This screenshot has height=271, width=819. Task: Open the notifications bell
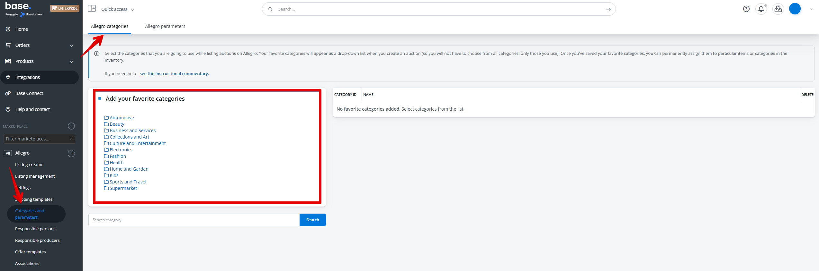[x=761, y=9]
